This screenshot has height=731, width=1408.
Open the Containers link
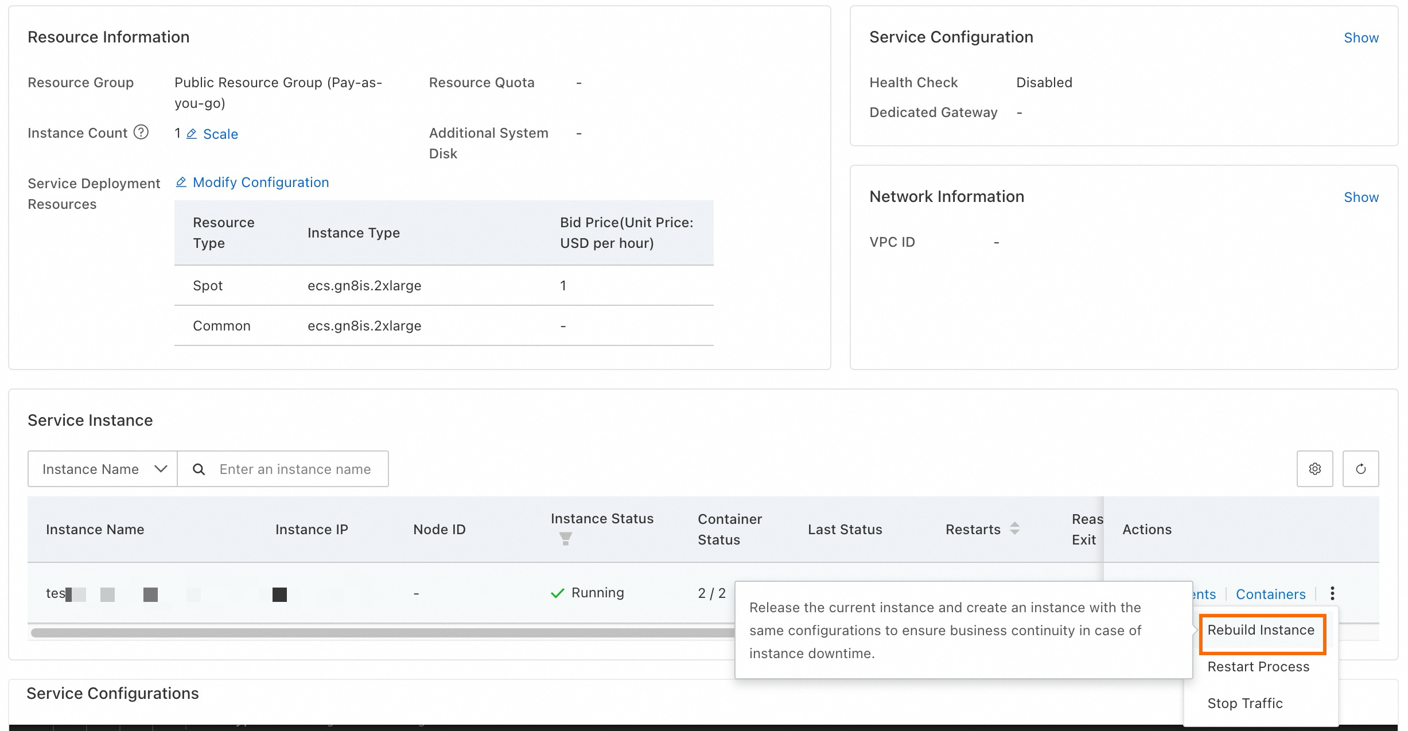point(1270,594)
